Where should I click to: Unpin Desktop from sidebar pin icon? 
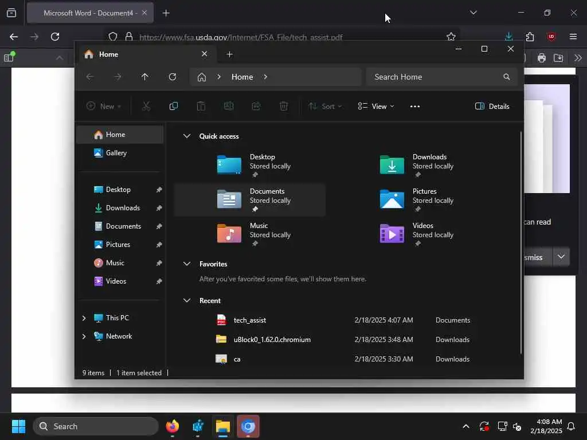click(x=159, y=190)
